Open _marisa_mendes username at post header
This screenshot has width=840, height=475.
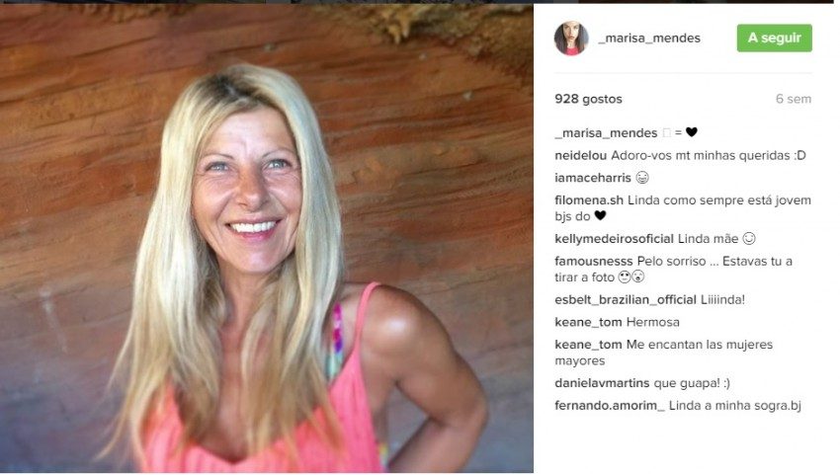(649, 39)
